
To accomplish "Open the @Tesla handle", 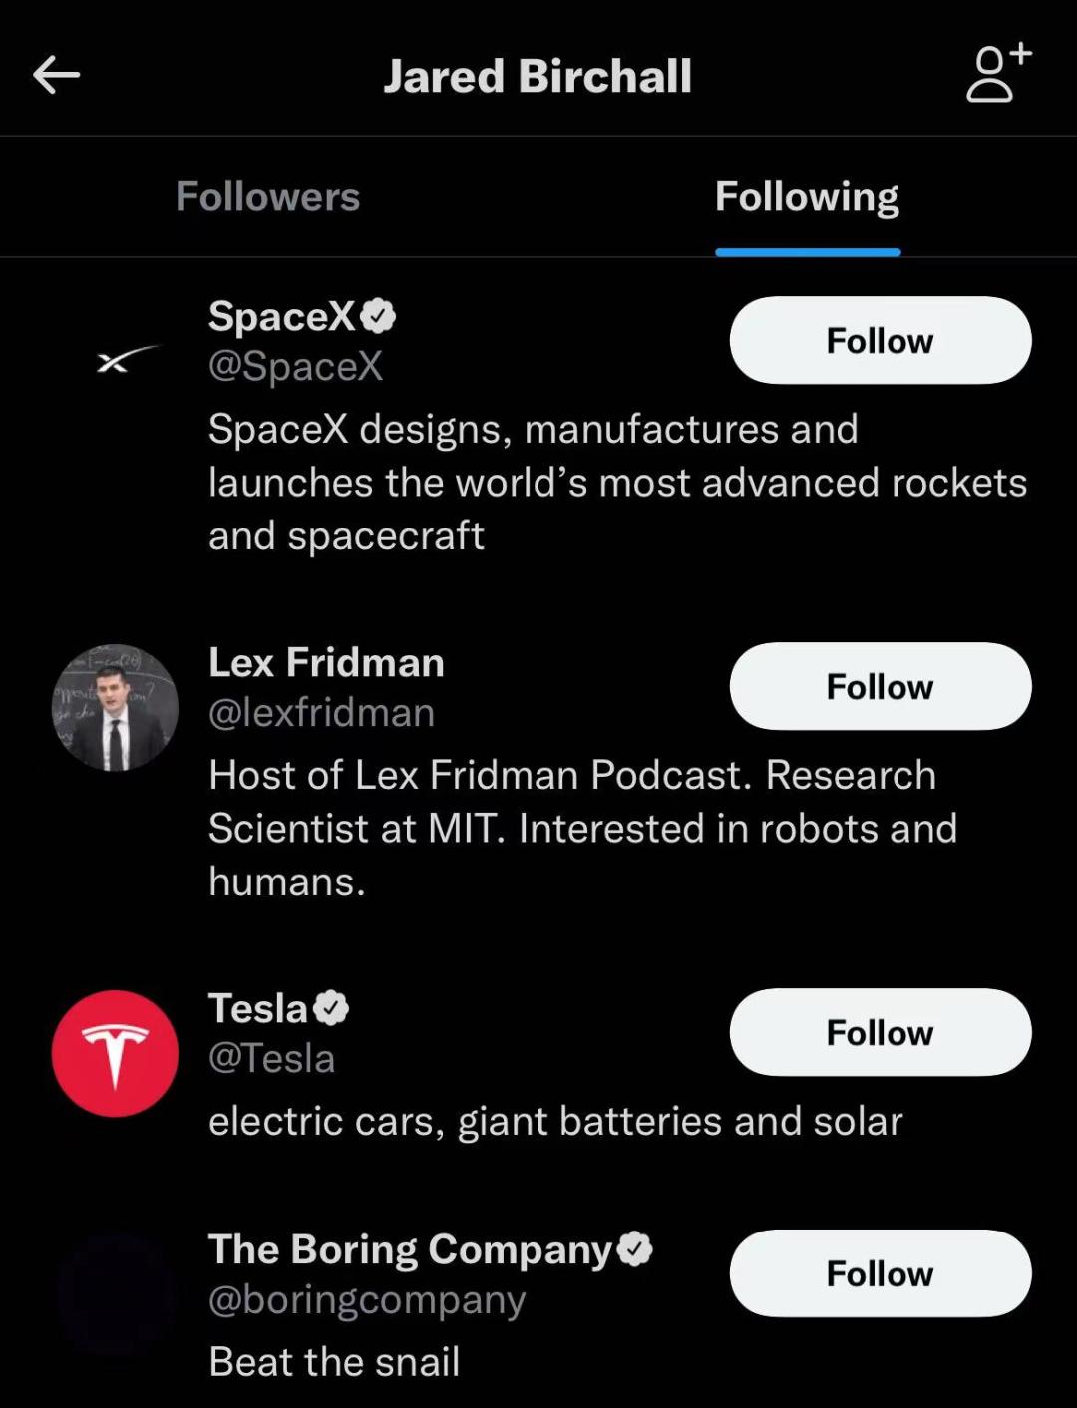I will tap(271, 1058).
